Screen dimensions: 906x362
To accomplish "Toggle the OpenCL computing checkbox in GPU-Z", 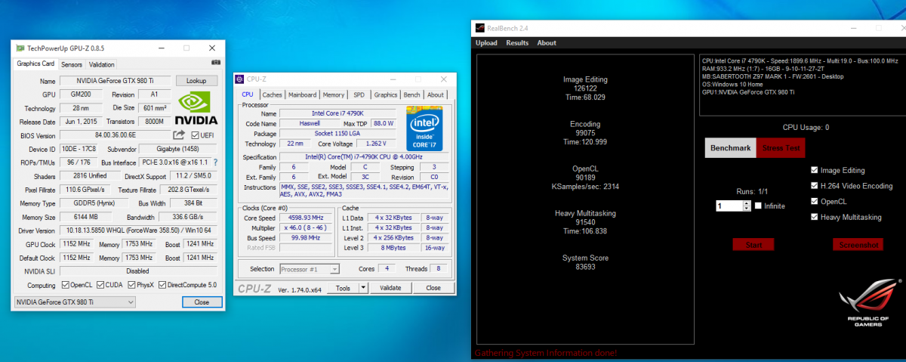I will click(x=64, y=285).
